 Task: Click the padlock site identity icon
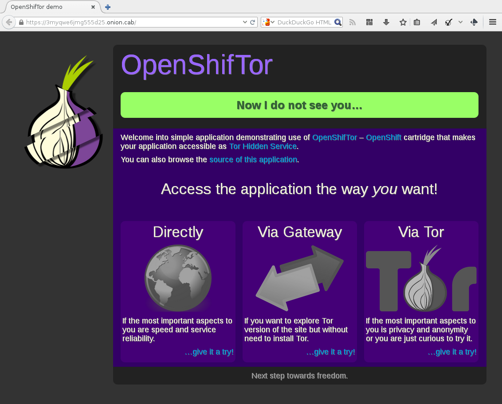click(21, 22)
